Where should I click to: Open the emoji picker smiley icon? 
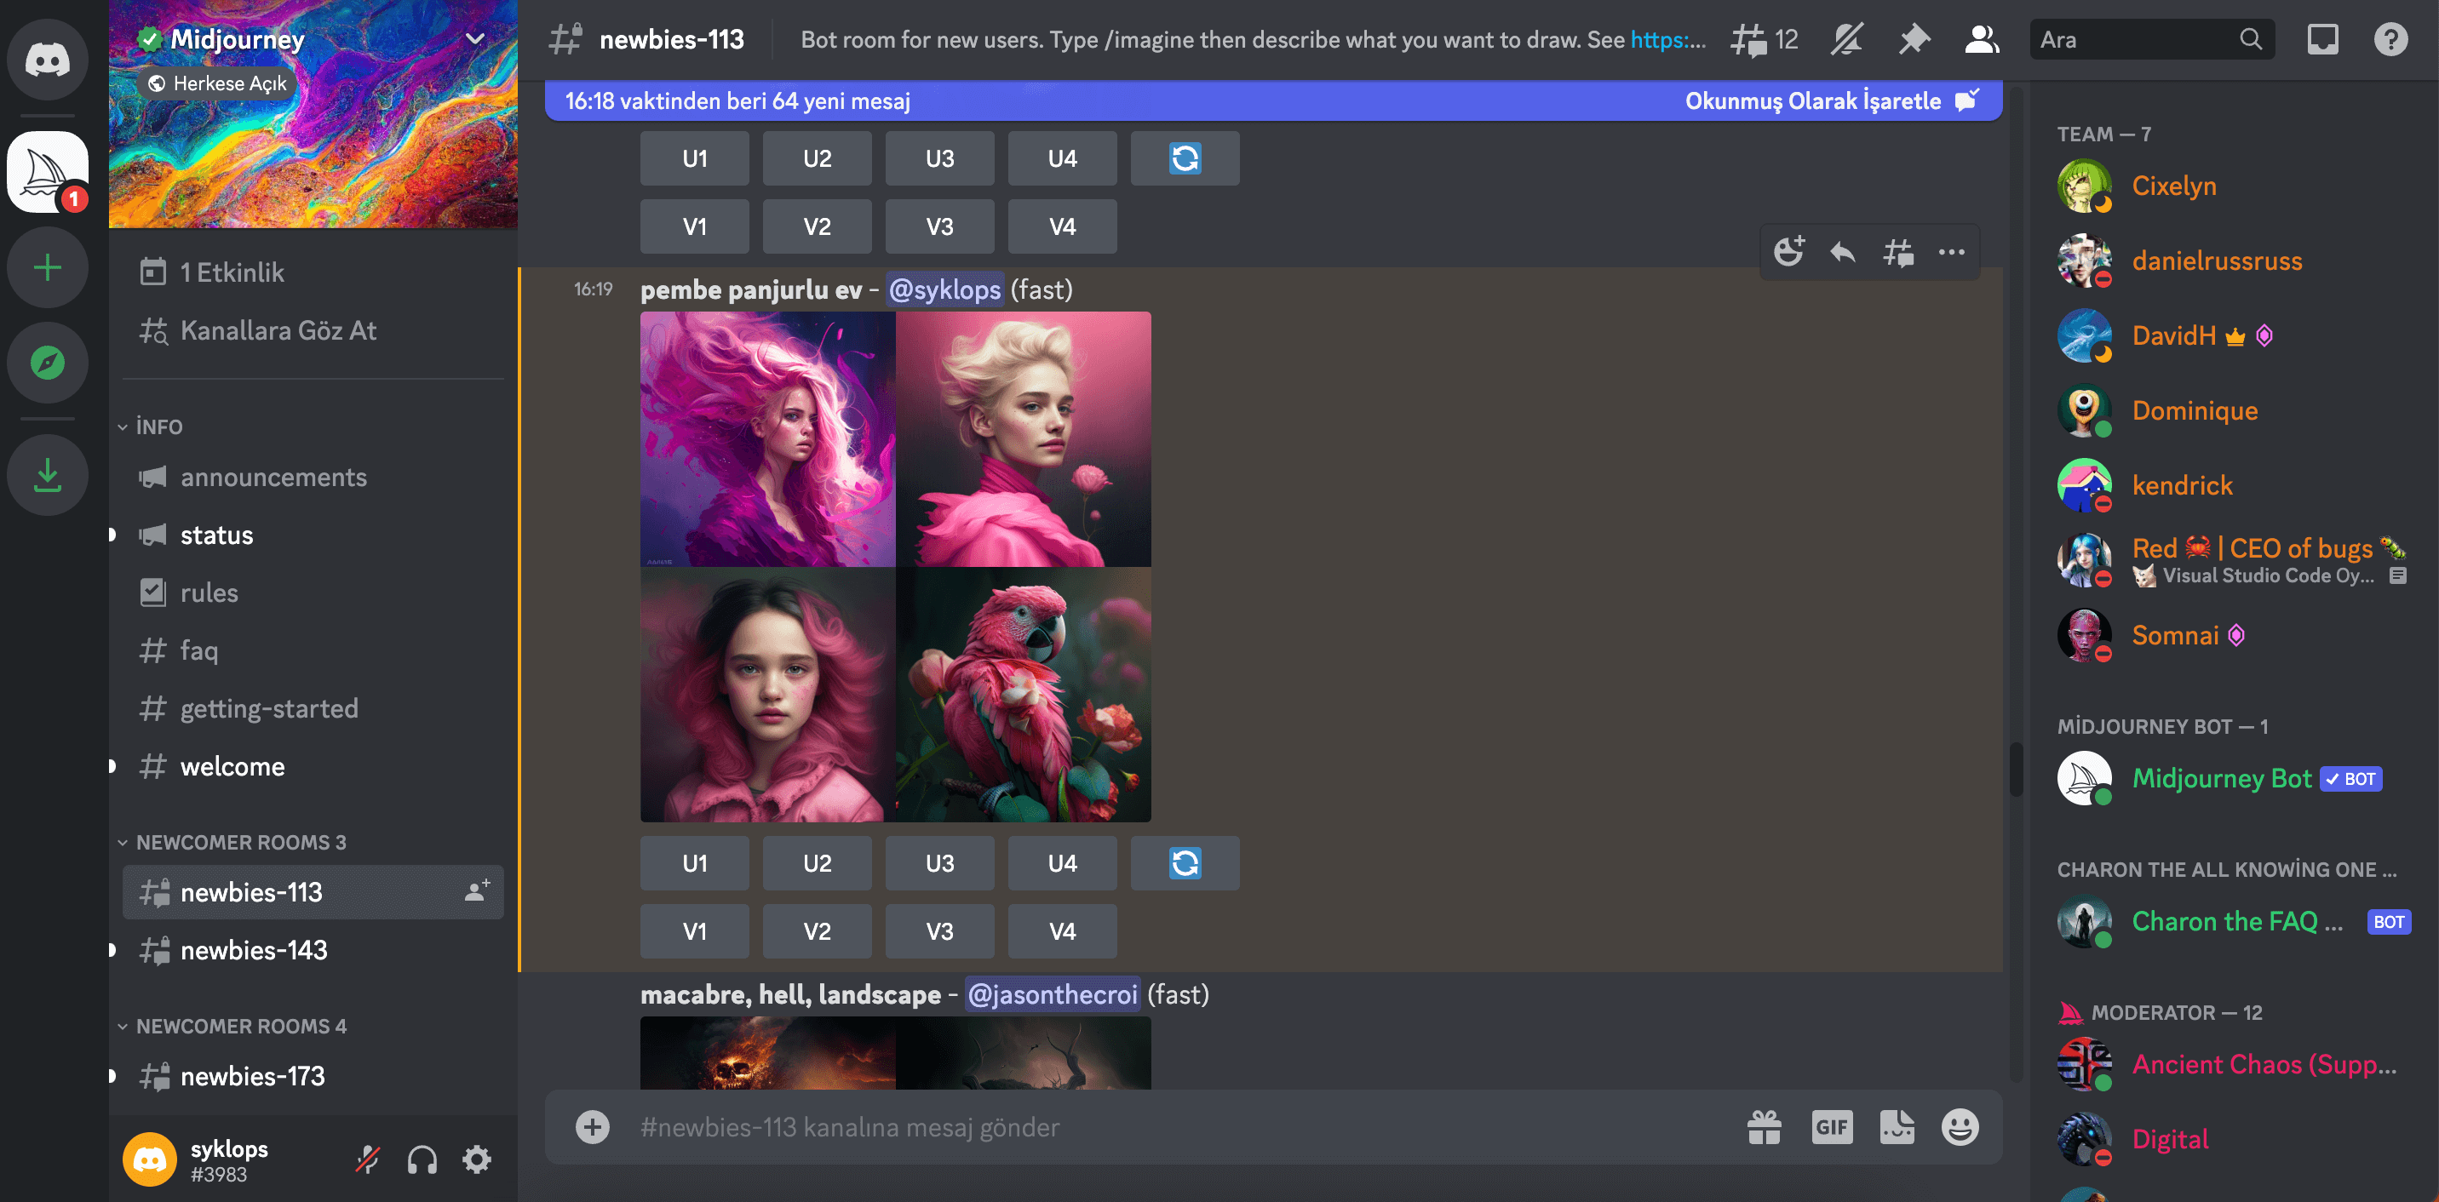(1960, 1126)
